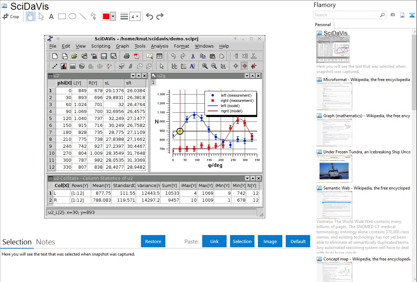Viewport: 417px width, 282px height.
Task: Toggle the black crosshair Screen Reader tool
Action: [236, 66]
